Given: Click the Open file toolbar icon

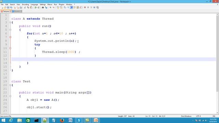Looking at the screenshot, I should [5, 8].
